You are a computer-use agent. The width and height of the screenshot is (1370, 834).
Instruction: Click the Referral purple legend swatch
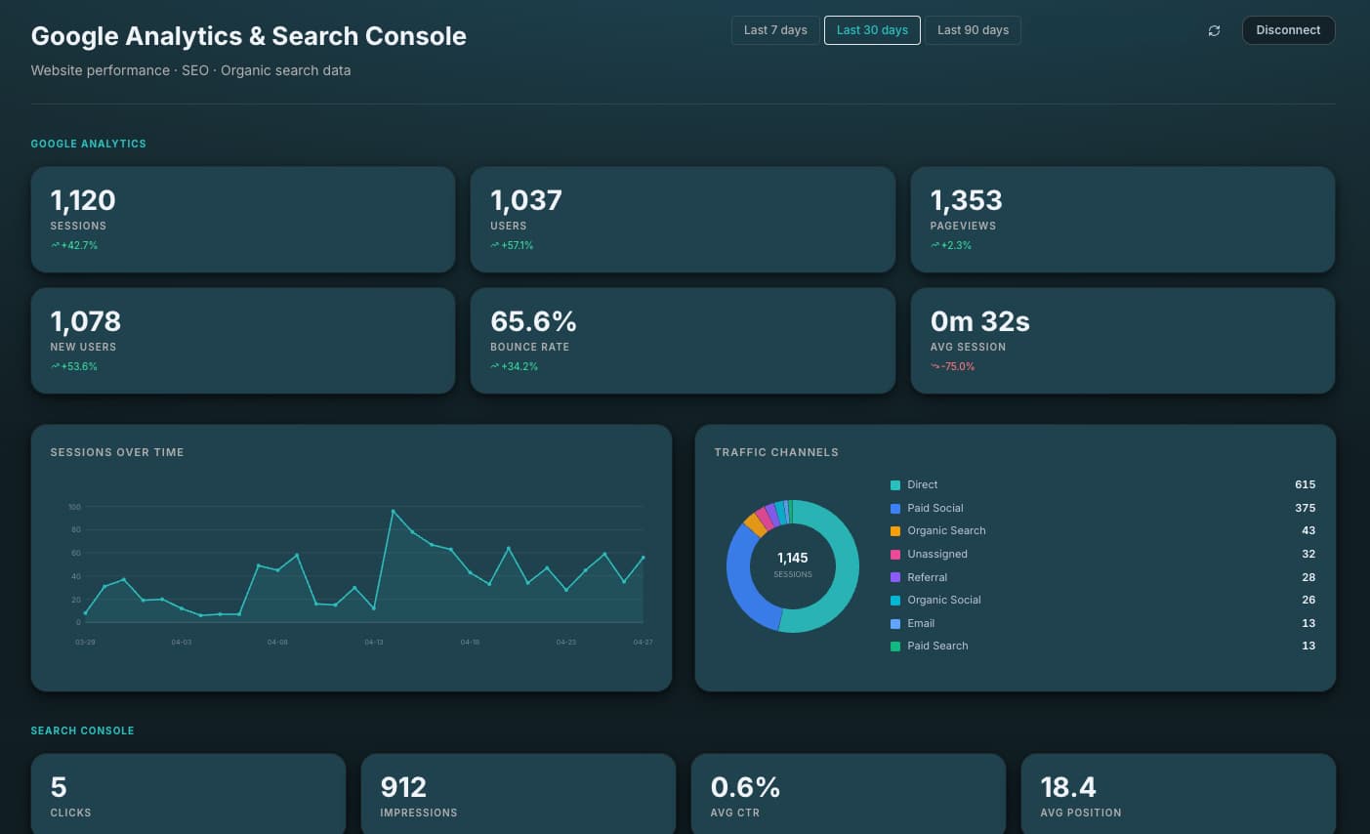click(895, 578)
